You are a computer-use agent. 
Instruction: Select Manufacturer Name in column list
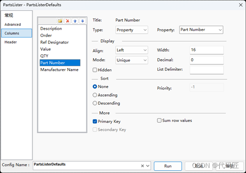click(x=60, y=70)
